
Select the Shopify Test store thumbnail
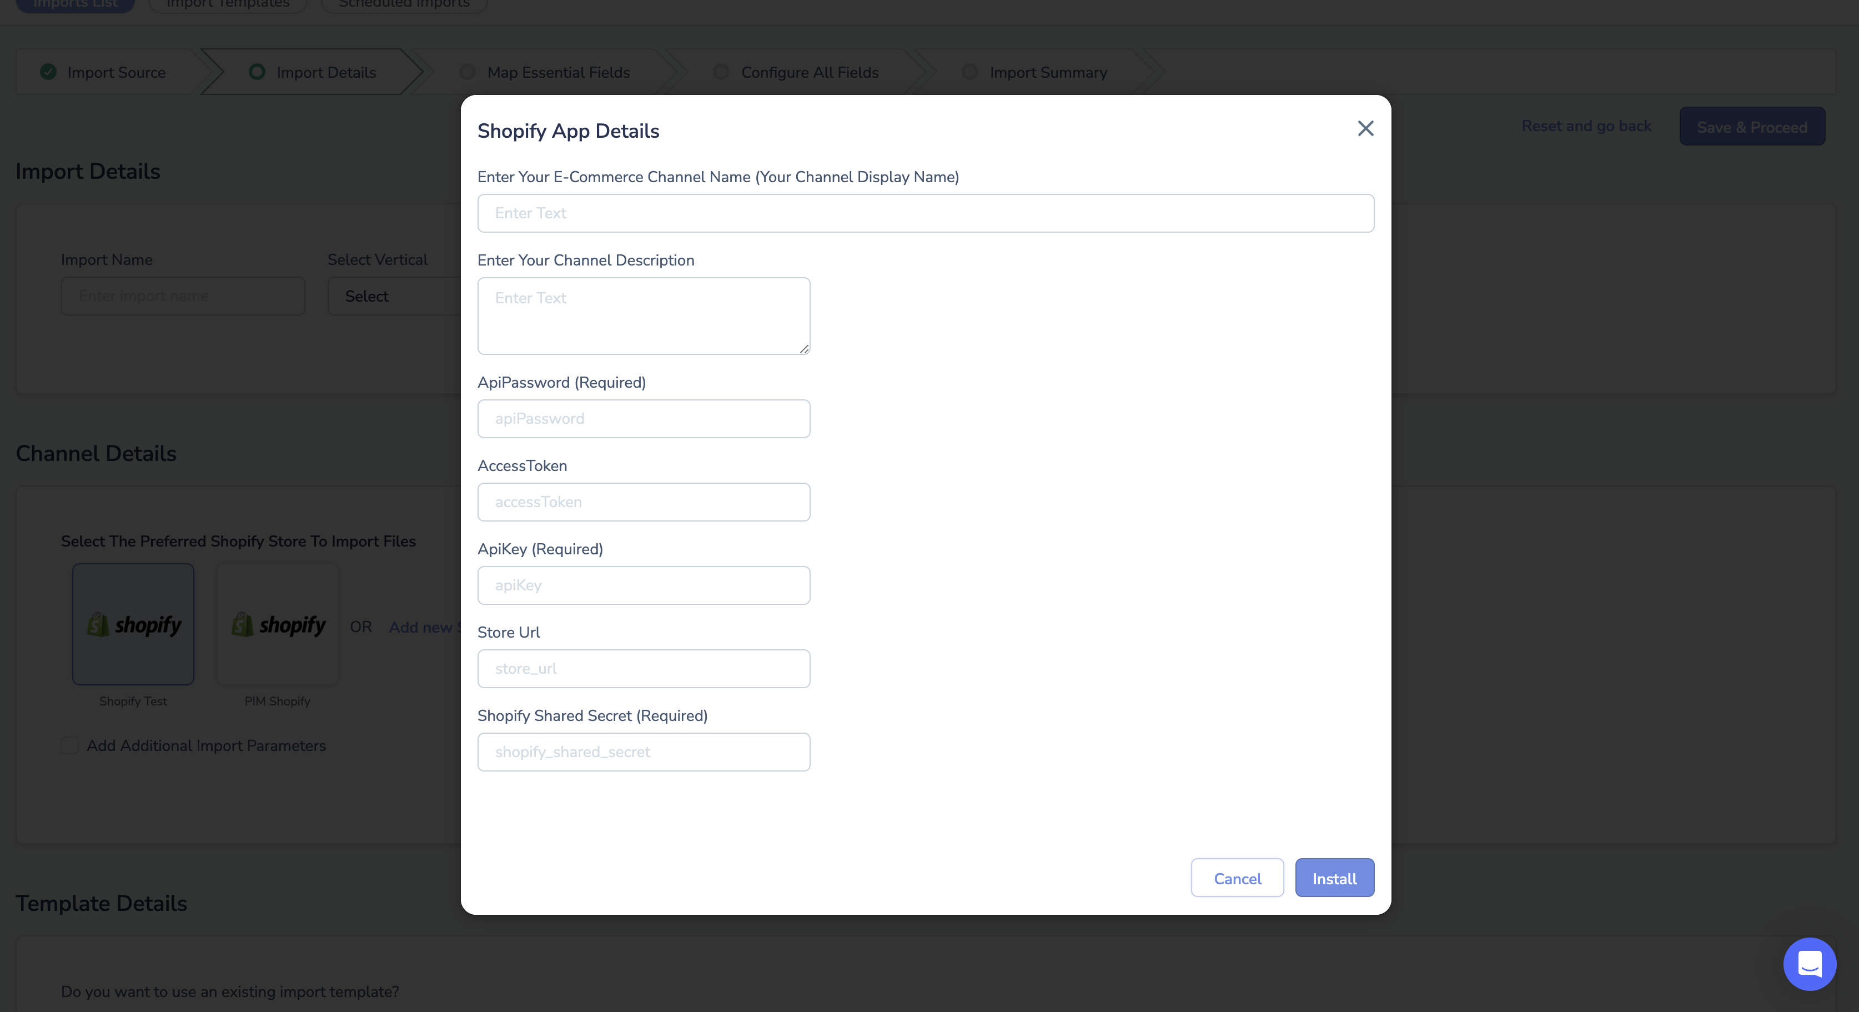(133, 624)
